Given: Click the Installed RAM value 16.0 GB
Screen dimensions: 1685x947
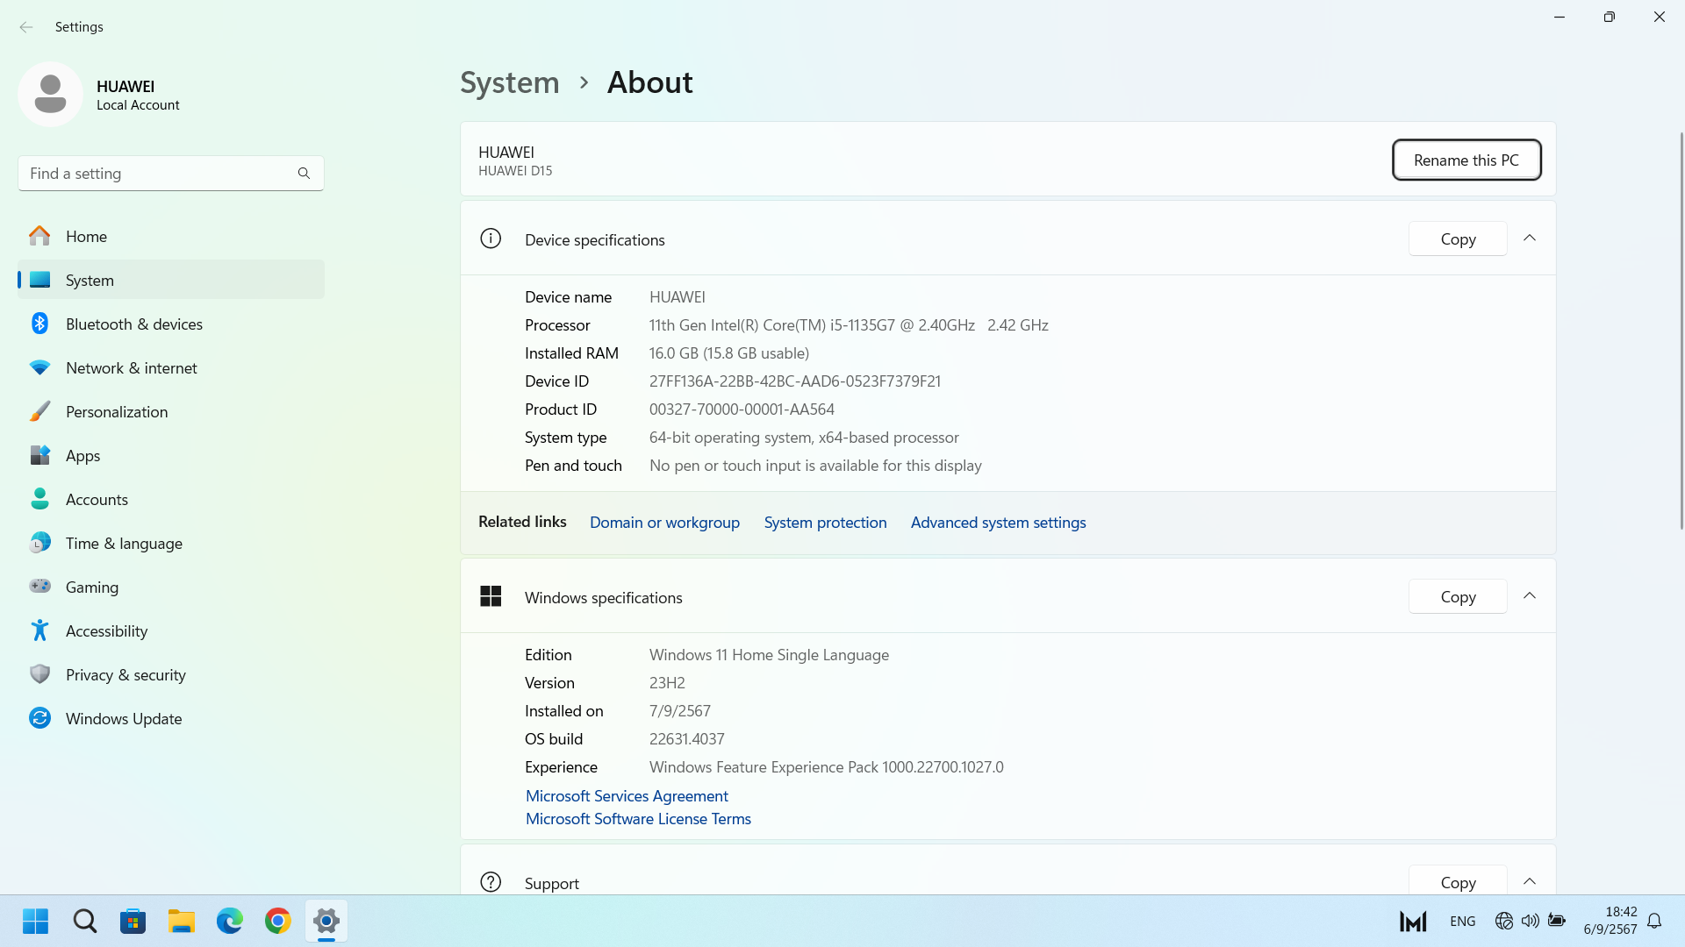Looking at the screenshot, I should tap(729, 353).
